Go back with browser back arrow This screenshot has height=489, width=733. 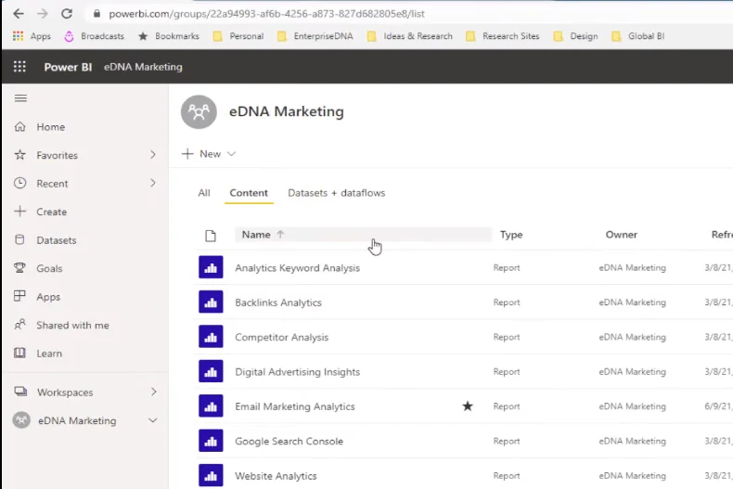19,14
